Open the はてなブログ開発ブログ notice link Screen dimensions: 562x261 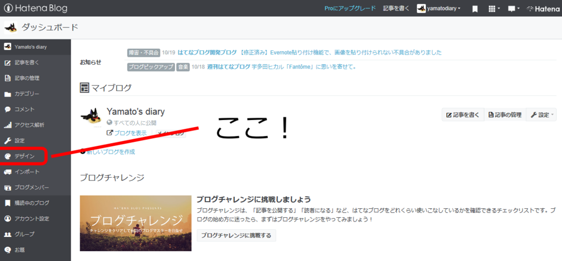(207, 53)
